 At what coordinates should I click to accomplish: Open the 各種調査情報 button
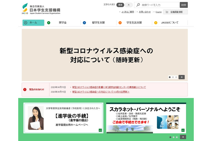(175, 12)
